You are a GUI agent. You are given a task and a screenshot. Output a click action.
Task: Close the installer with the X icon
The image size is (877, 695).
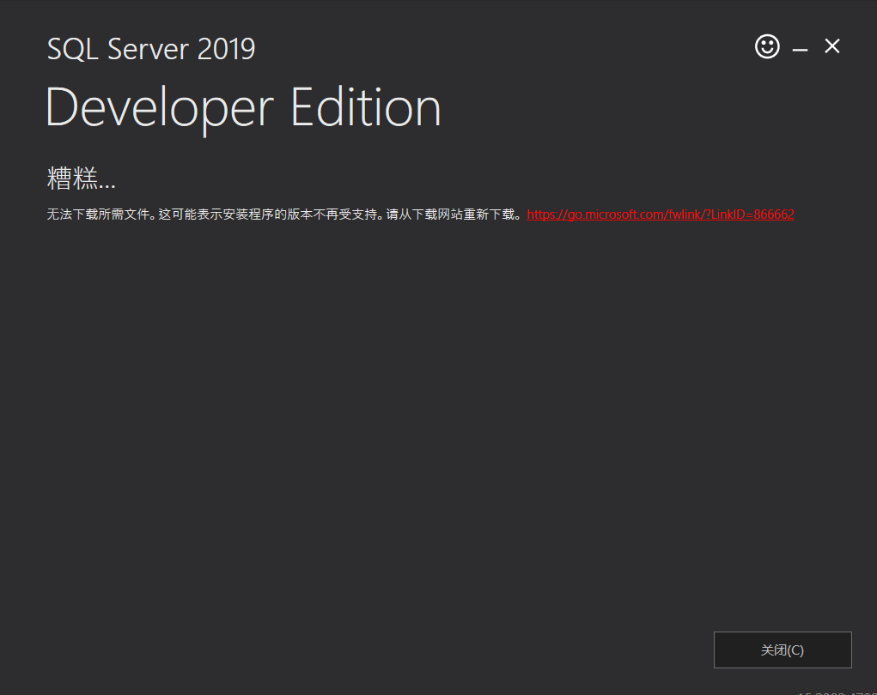[832, 46]
